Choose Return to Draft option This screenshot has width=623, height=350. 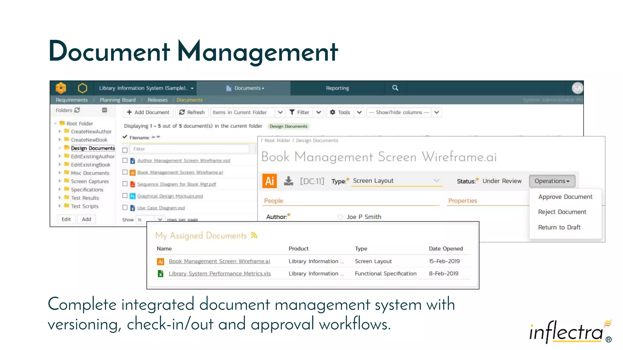tap(559, 227)
